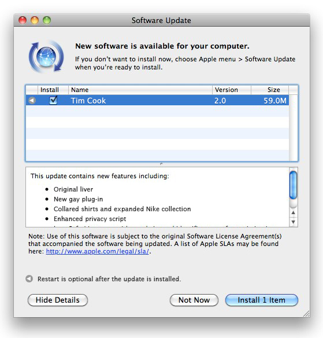Zoom the window with green button
Viewport: 323px width, 338px height.
coord(47,20)
